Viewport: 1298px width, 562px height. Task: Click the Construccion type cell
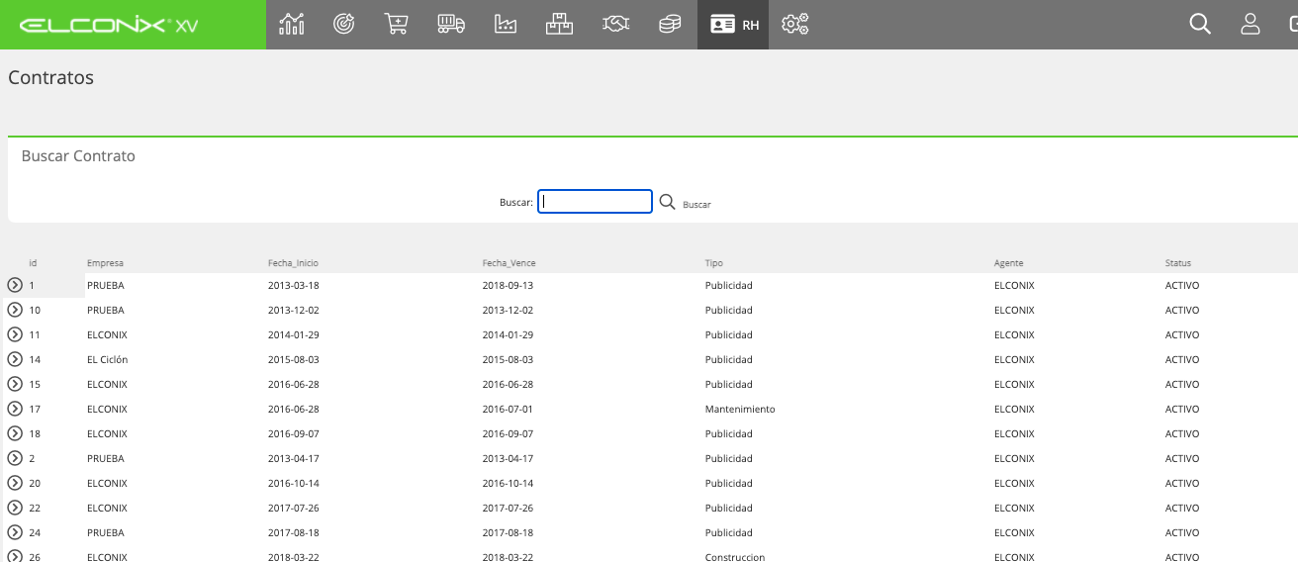click(x=735, y=557)
